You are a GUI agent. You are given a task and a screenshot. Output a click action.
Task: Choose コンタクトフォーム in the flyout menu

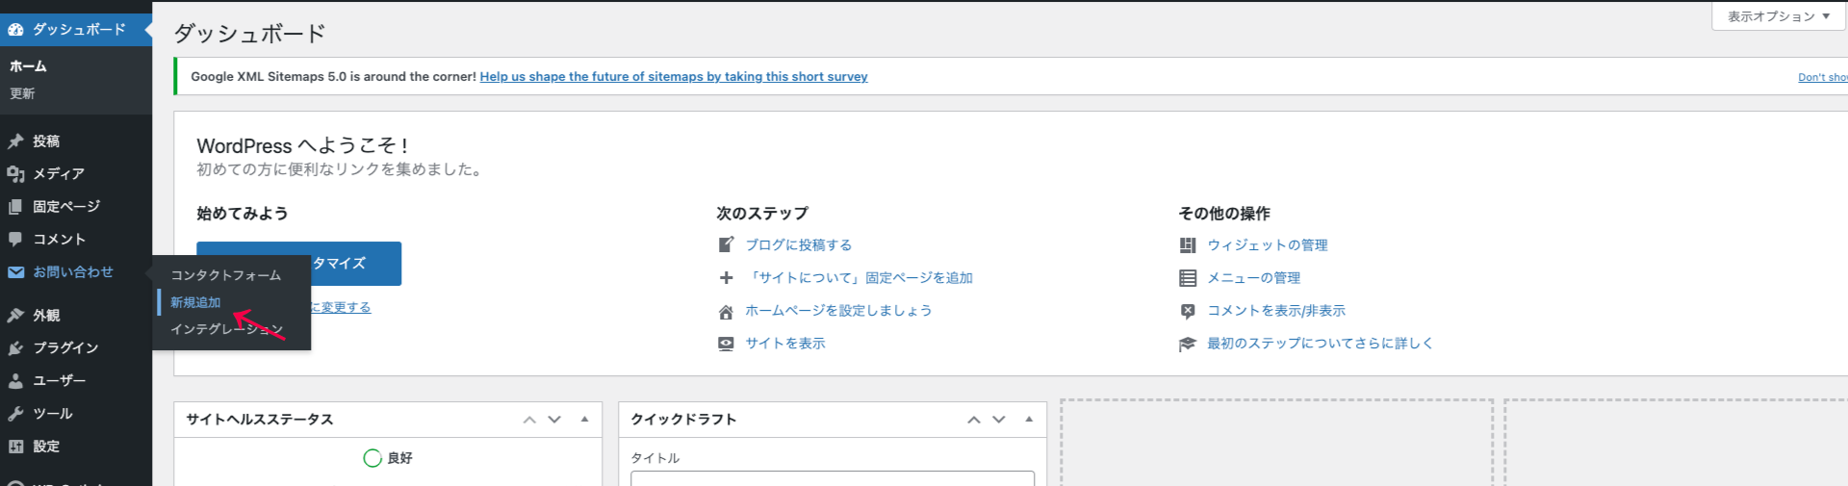[226, 275]
